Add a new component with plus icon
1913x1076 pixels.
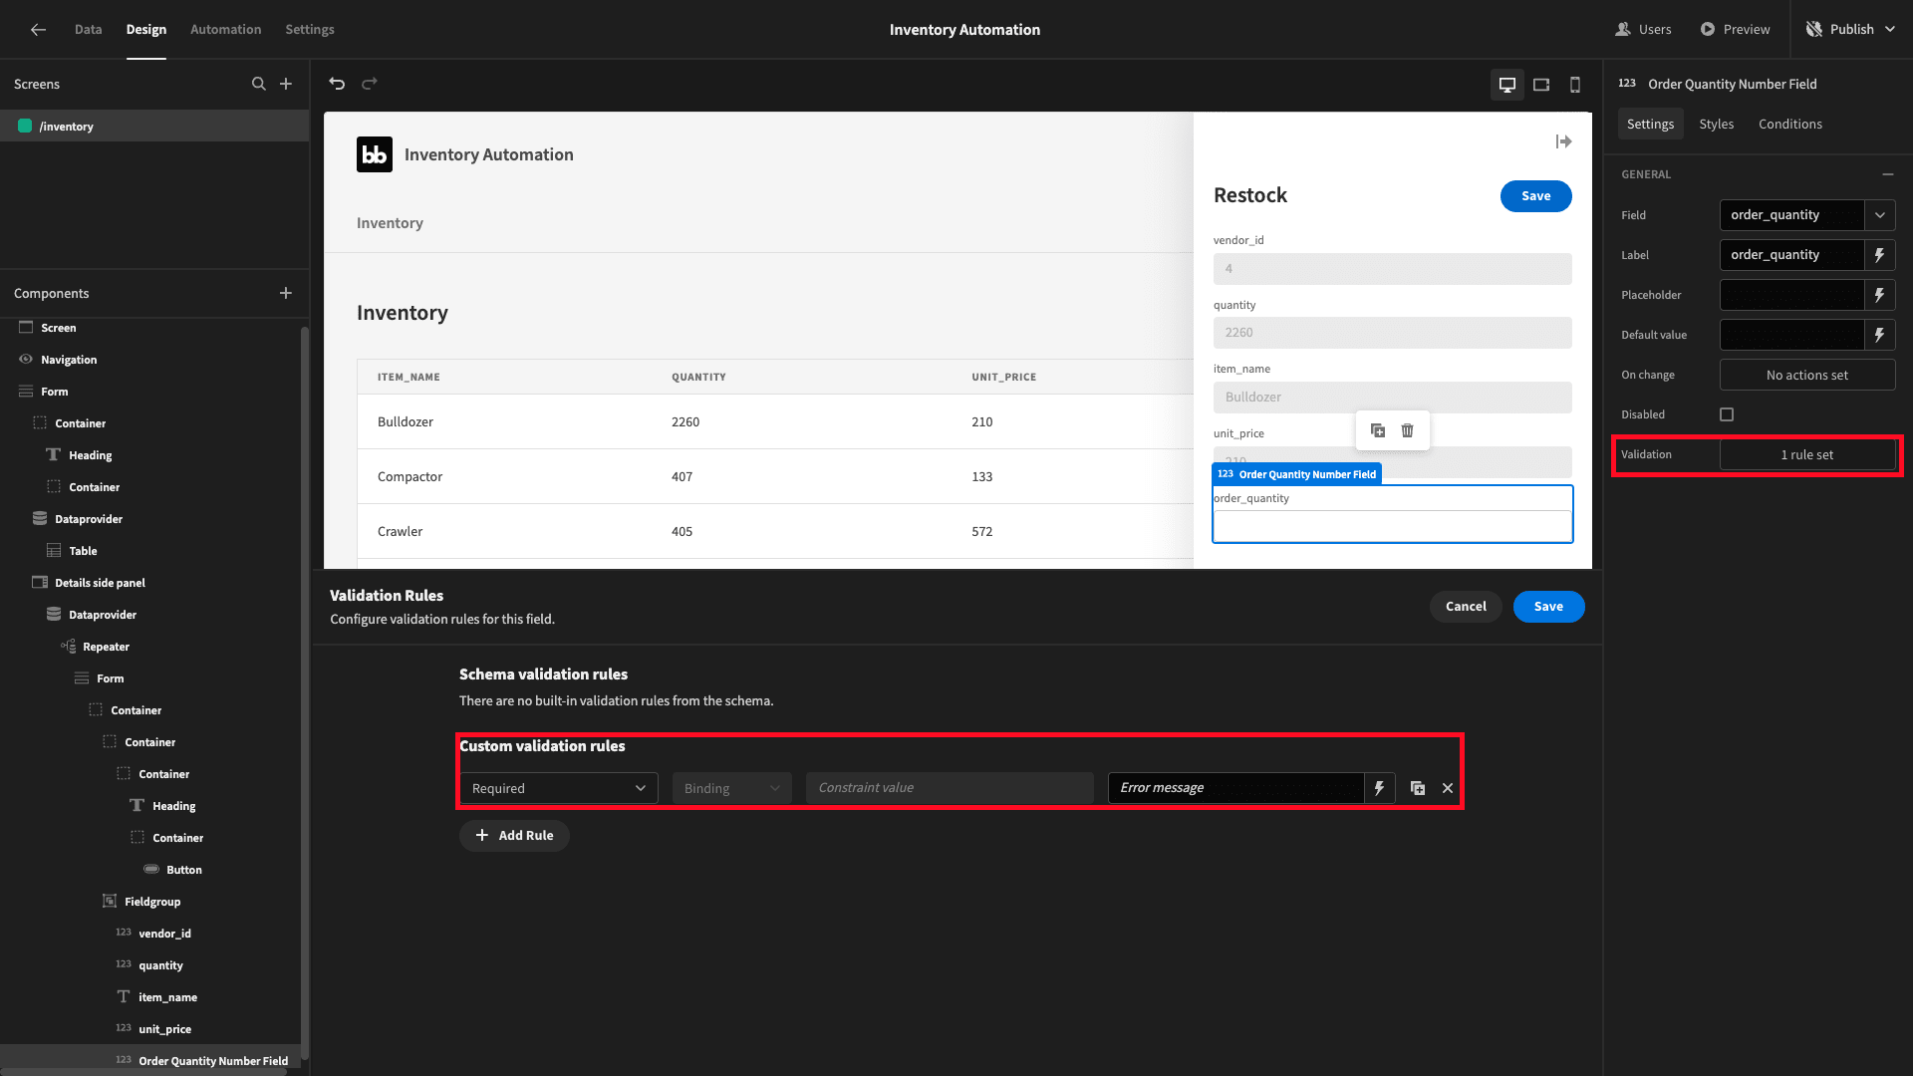point(286,293)
